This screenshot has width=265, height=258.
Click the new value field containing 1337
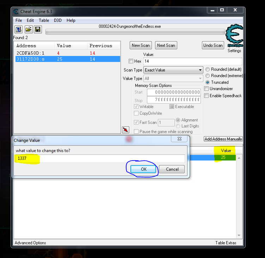coord(100,158)
